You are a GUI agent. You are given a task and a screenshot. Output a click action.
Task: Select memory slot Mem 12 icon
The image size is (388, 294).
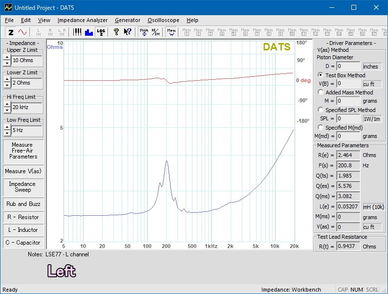pyautogui.click(x=316, y=32)
